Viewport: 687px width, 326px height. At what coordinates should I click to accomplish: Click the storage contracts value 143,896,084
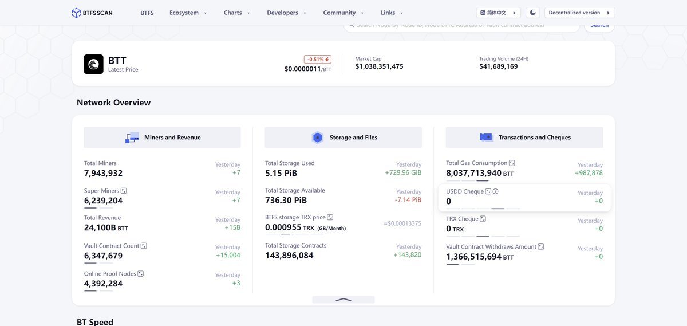(289, 255)
